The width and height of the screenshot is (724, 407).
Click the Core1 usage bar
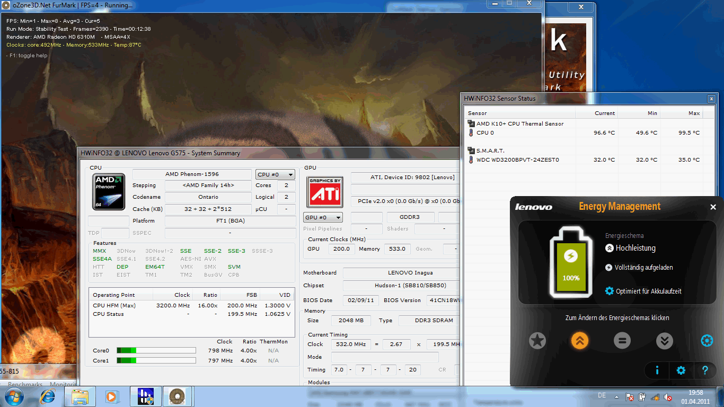pyautogui.click(x=156, y=360)
